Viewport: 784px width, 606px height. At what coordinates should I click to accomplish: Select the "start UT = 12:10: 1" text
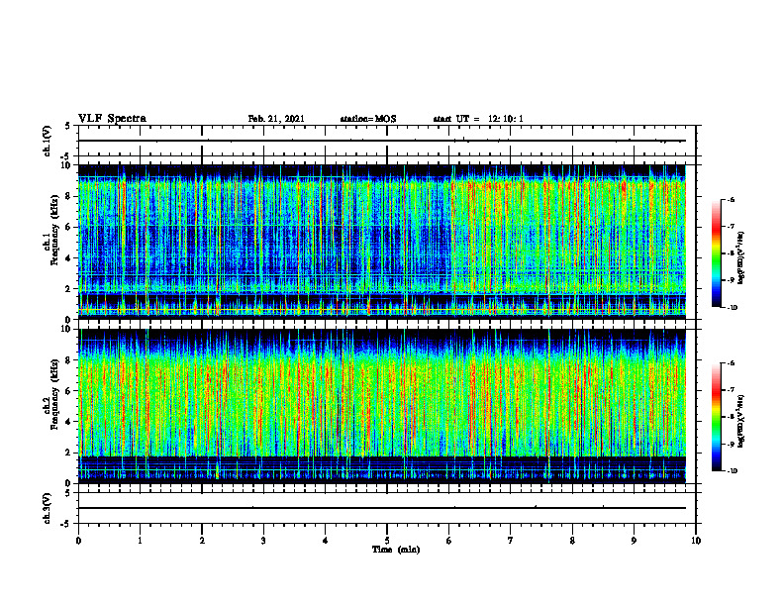point(478,119)
